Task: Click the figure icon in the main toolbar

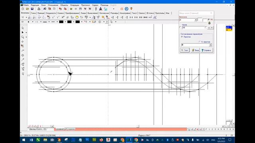Action: pos(101,9)
